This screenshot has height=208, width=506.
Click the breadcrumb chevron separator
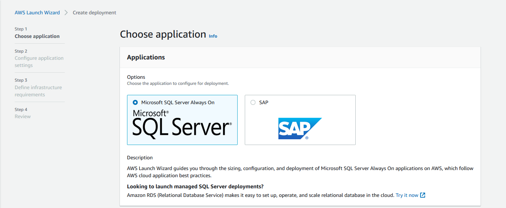[66, 13]
